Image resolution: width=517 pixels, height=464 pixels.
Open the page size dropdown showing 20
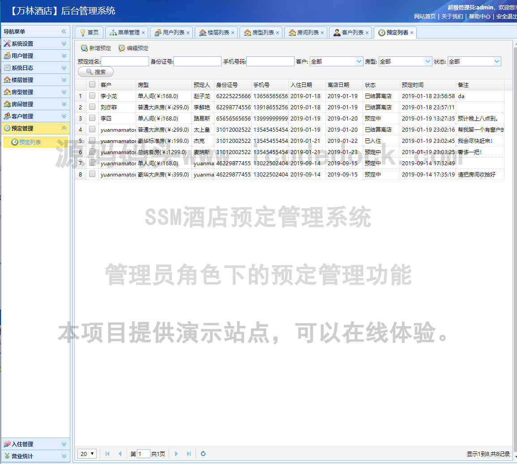click(x=87, y=454)
